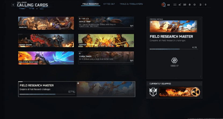
Task: Select the Sapper calling card
Action: click(x=106, y=40)
